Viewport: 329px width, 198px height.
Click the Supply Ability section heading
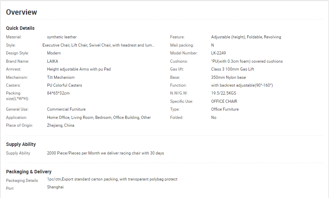point(21,145)
